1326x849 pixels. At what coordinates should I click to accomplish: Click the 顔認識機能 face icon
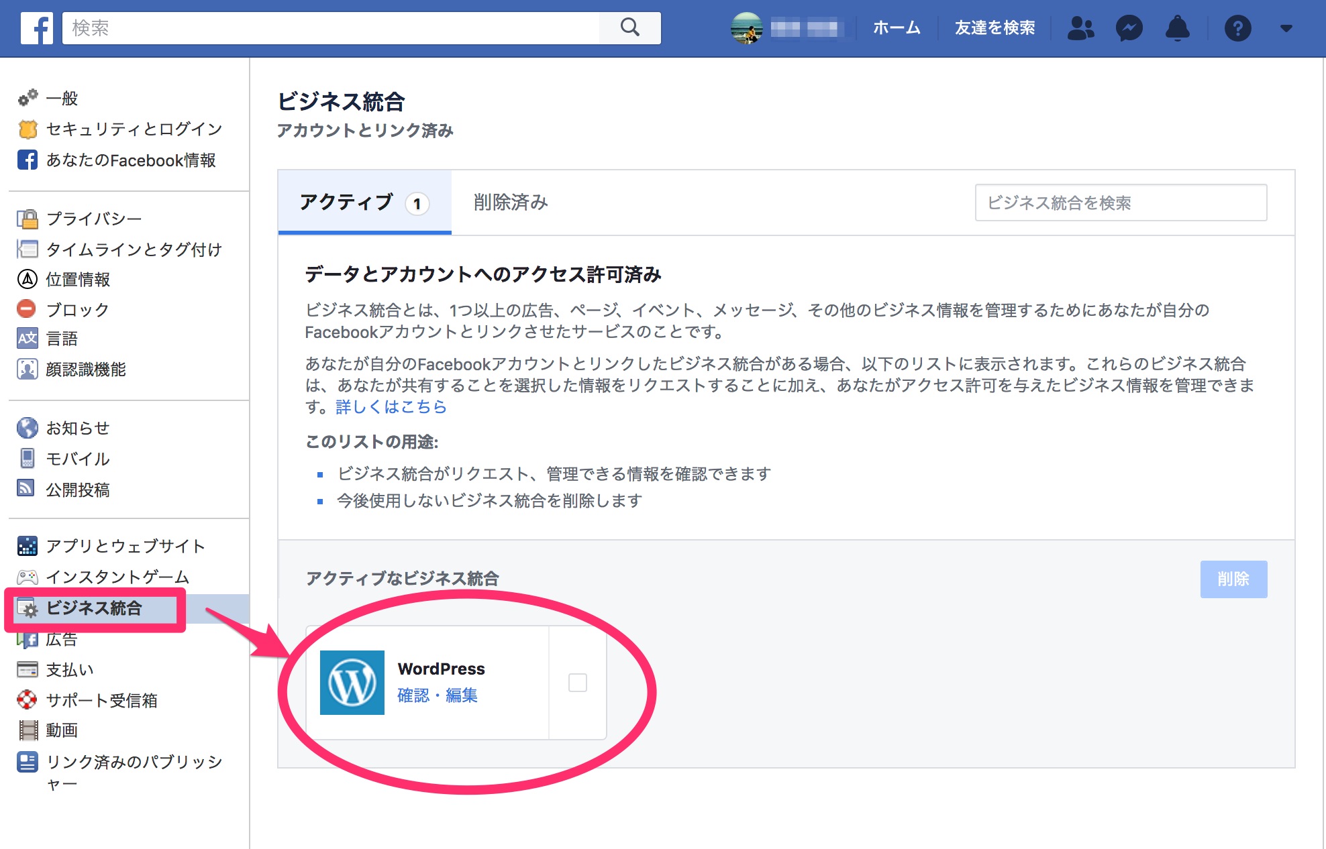point(28,369)
